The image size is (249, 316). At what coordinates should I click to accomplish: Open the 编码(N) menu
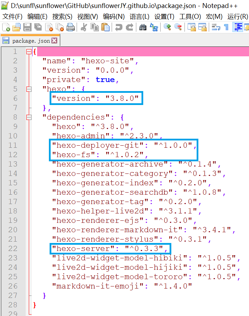click(x=113, y=17)
